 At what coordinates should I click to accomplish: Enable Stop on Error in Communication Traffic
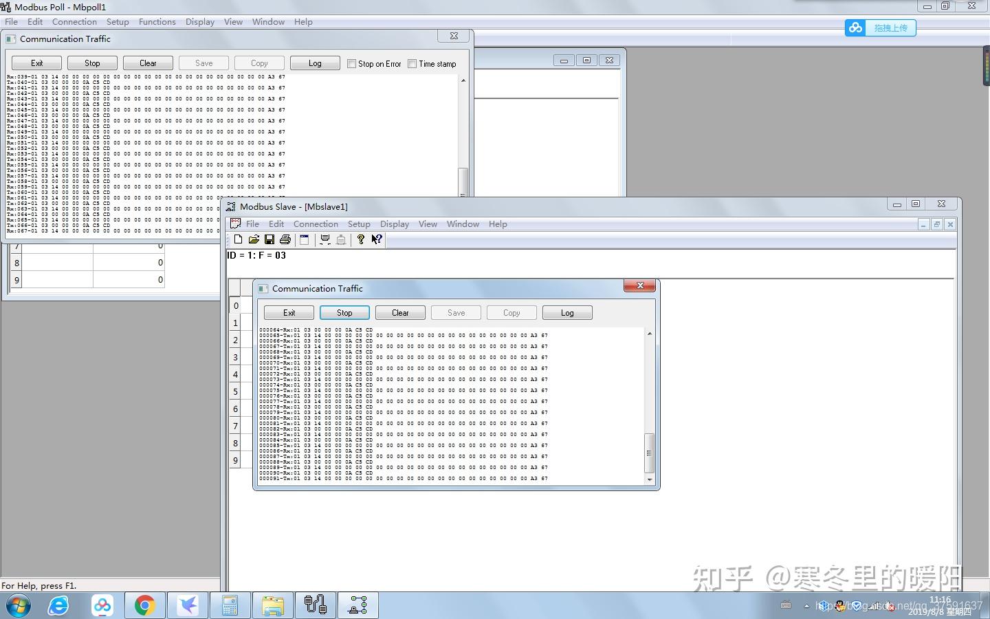click(351, 63)
